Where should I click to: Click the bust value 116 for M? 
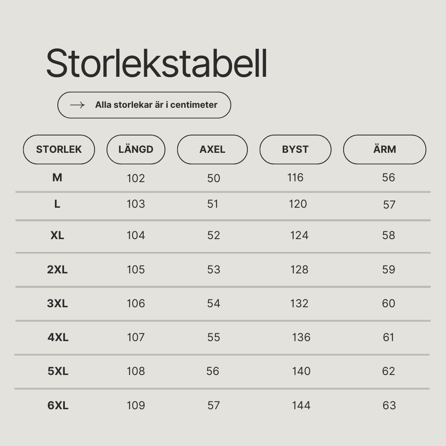(x=295, y=178)
